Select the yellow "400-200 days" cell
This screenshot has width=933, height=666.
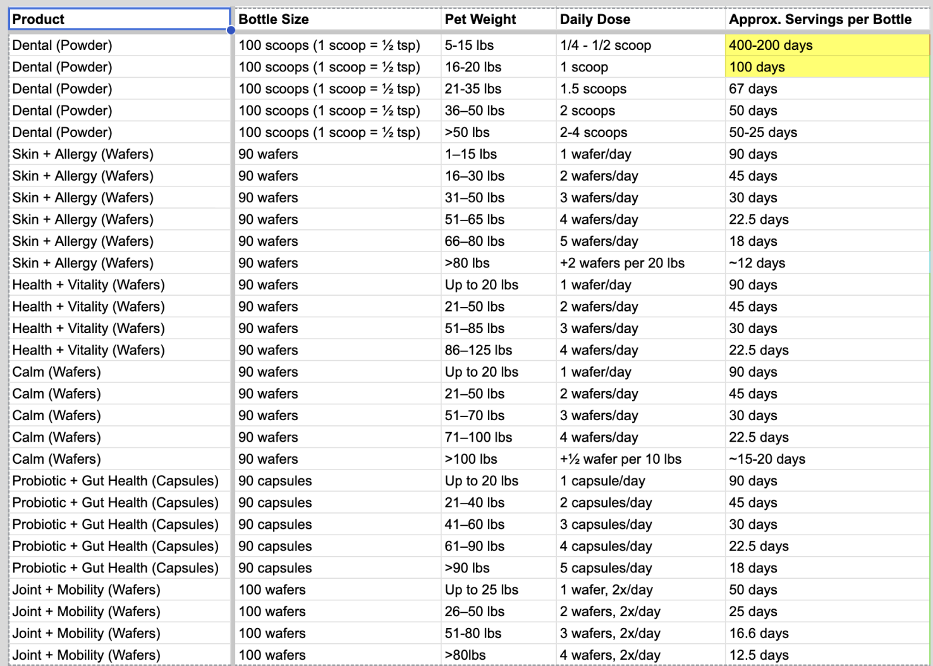(827, 45)
